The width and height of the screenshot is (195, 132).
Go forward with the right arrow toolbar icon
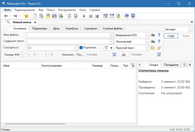point(15,16)
